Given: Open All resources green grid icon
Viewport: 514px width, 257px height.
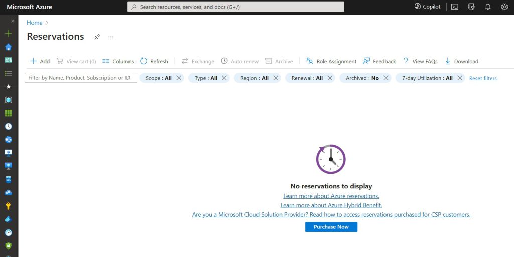Looking at the screenshot, I should (9, 113).
